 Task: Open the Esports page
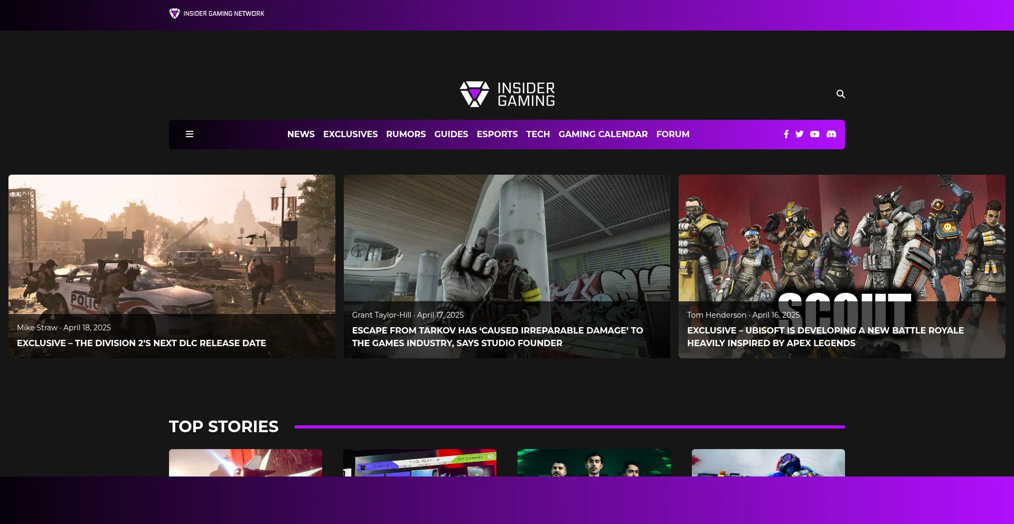(497, 135)
